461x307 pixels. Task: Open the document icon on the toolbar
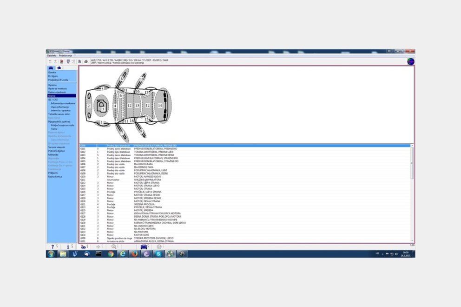[80, 61]
